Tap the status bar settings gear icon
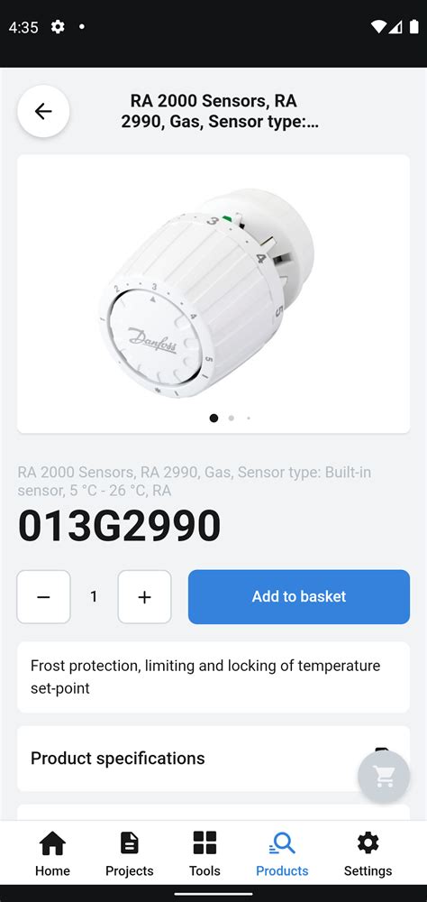 tap(58, 26)
